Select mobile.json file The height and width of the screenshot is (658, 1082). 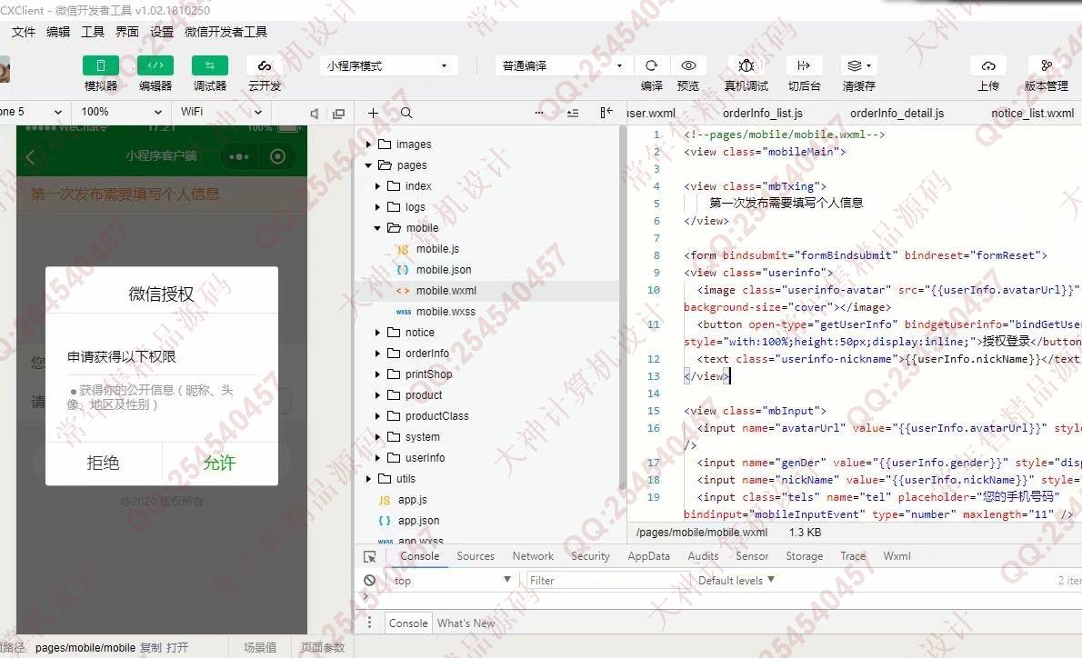pos(444,270)
